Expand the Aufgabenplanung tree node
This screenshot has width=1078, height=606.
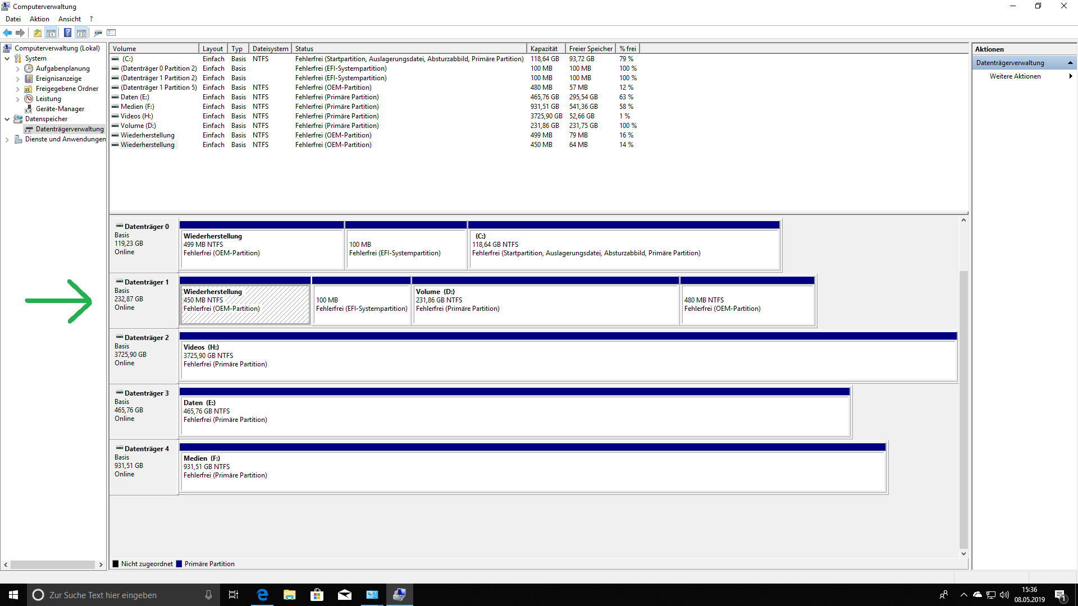[x=17, y=68]
